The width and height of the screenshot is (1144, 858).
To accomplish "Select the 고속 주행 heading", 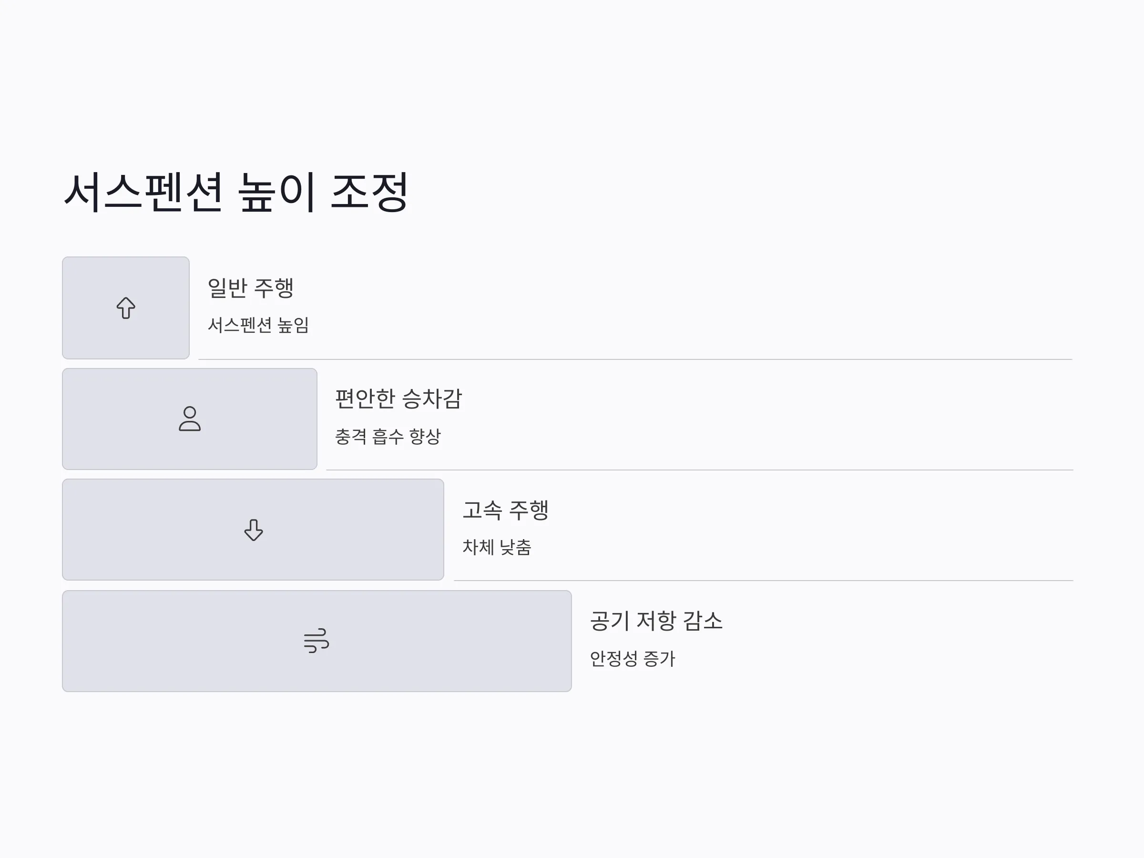I will click(x=505, y=510).
